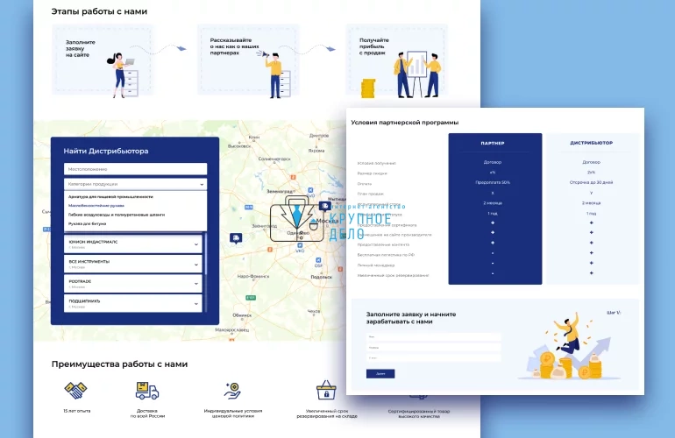675x438 pixels.
Task: Click the 'Малоярославец' label on the map
Action: 231,330
